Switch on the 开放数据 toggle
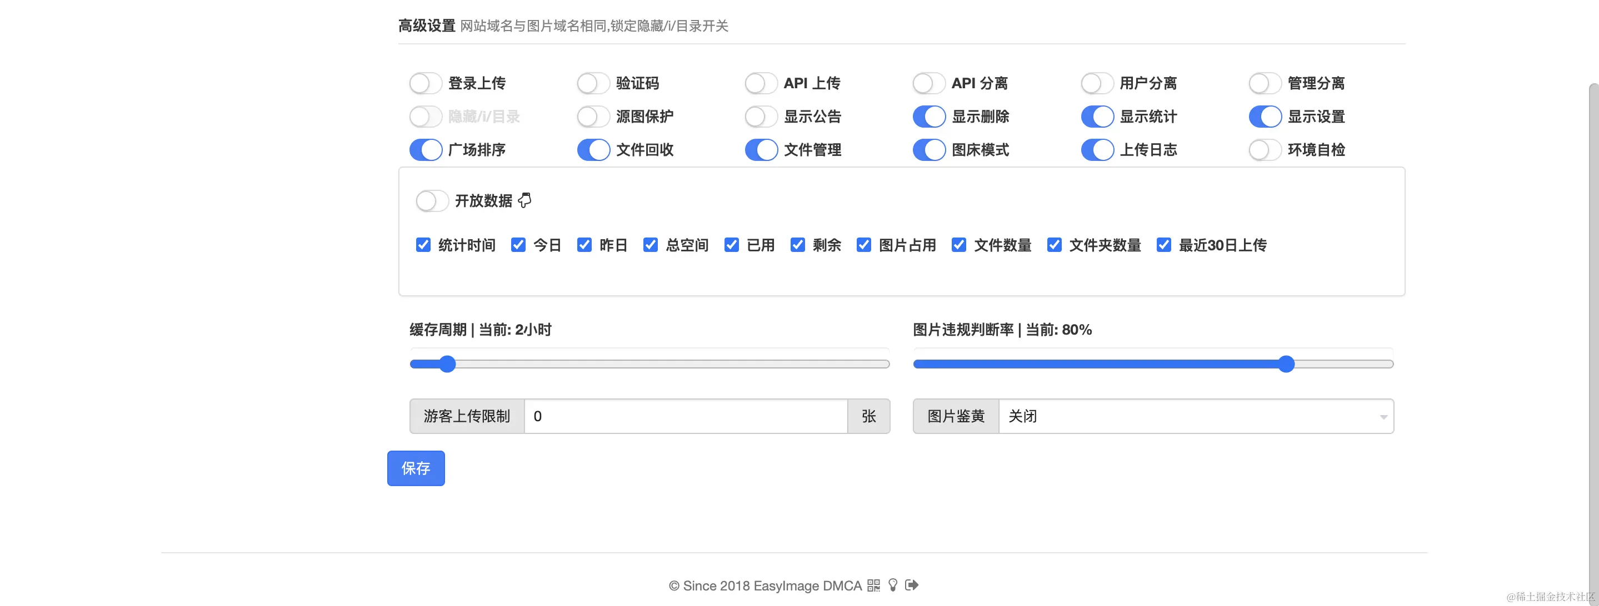The image size is (1599, 606). [432, 201]
